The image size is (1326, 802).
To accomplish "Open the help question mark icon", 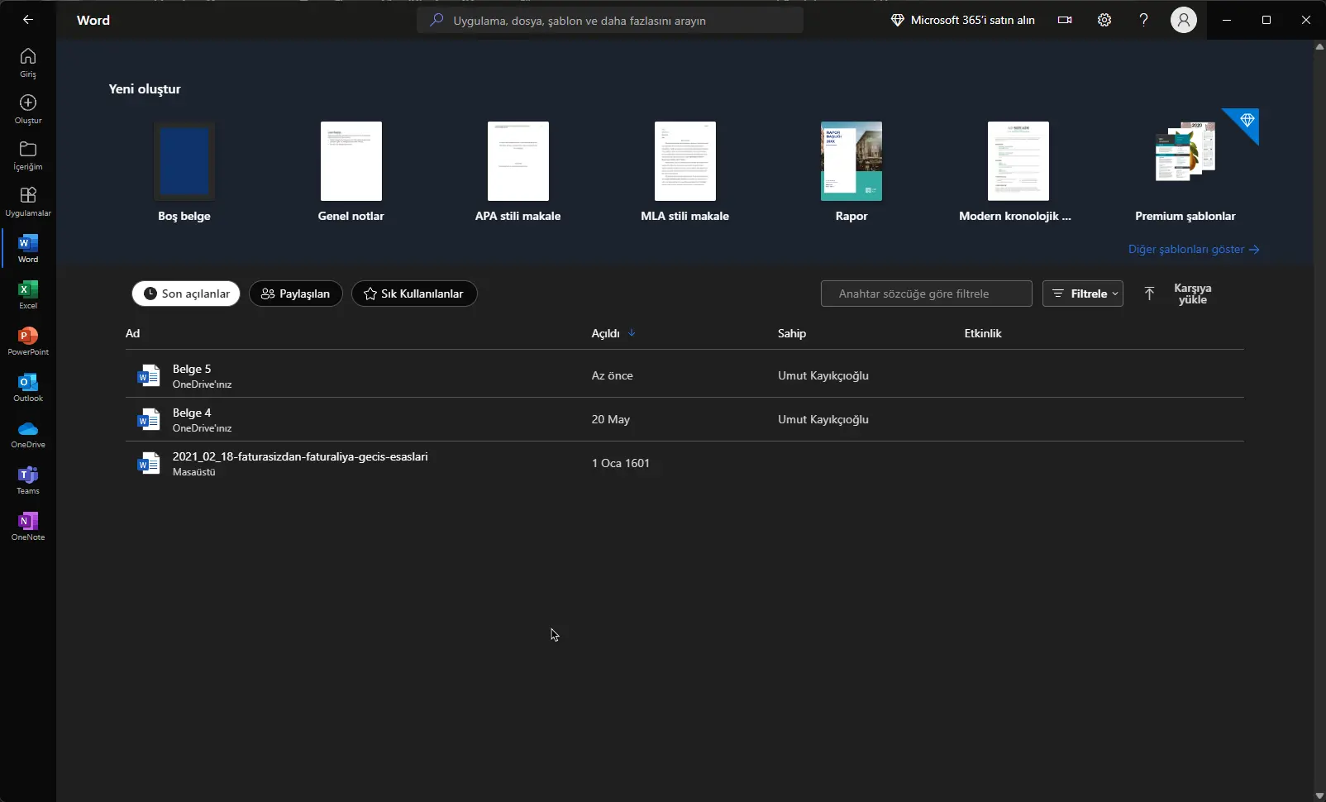I will pos(1144,20).
